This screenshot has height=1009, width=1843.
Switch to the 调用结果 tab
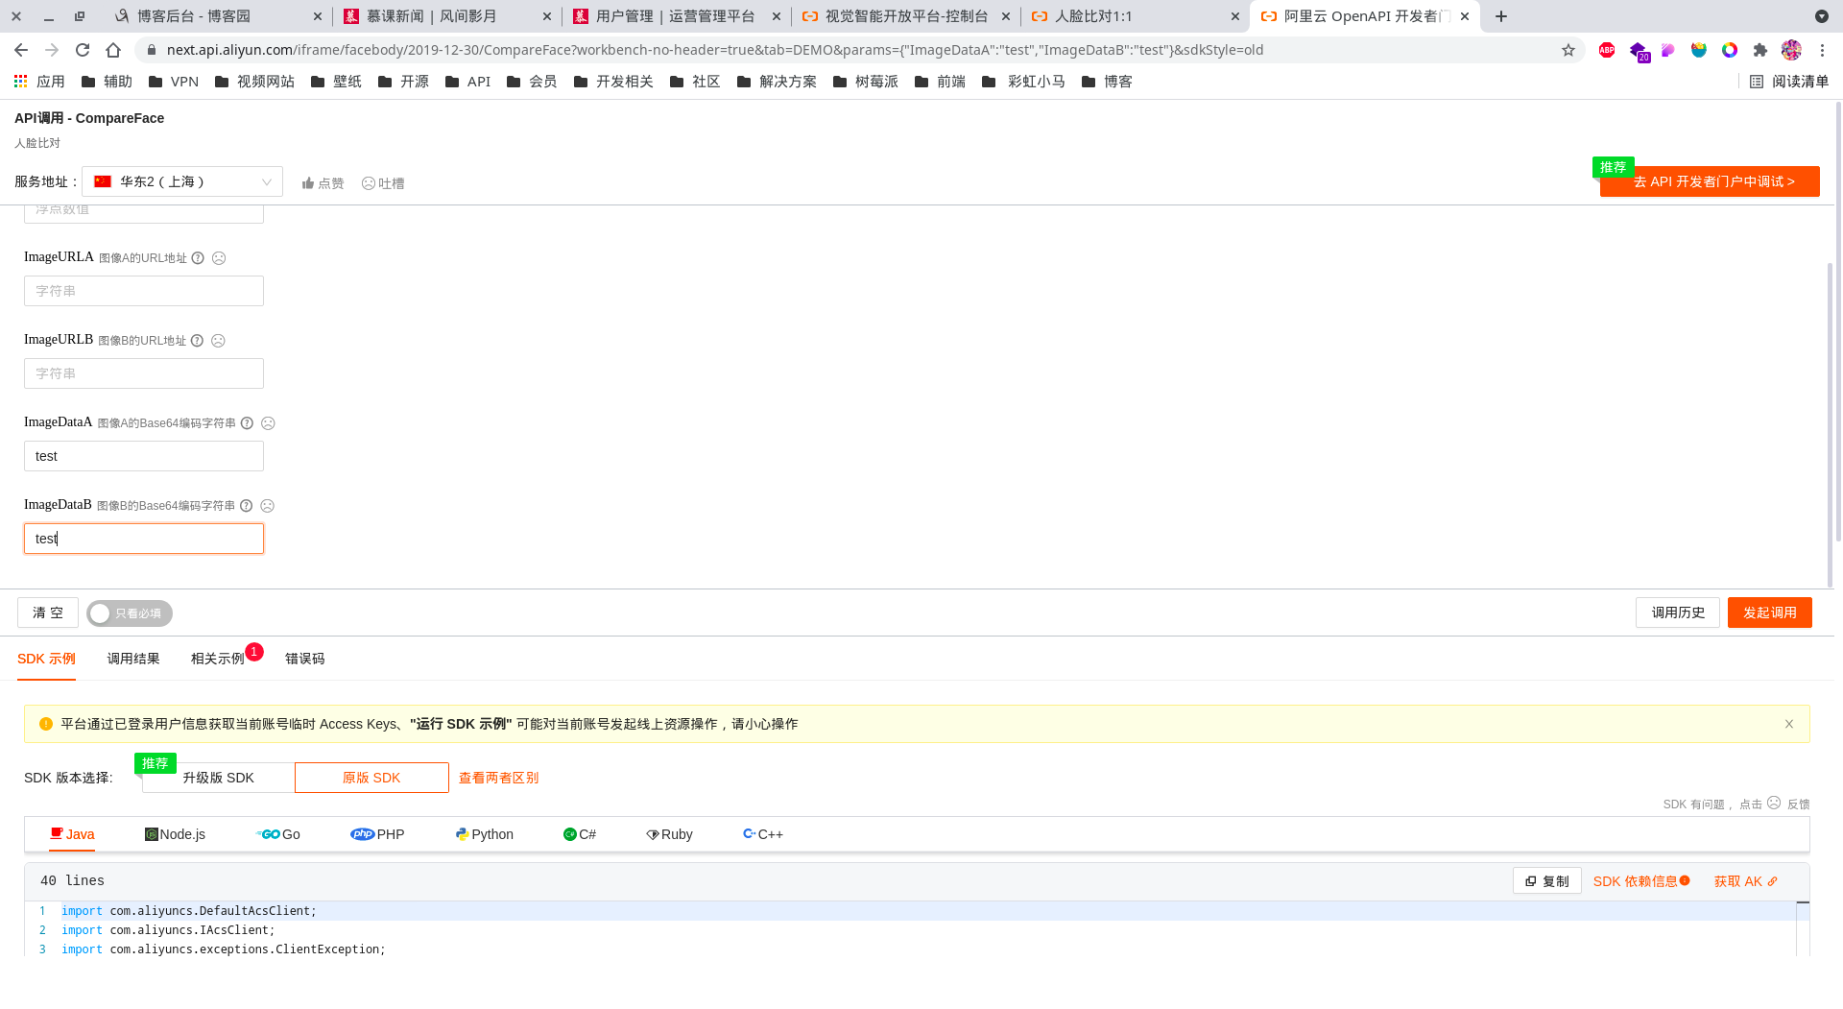(133, 659)
